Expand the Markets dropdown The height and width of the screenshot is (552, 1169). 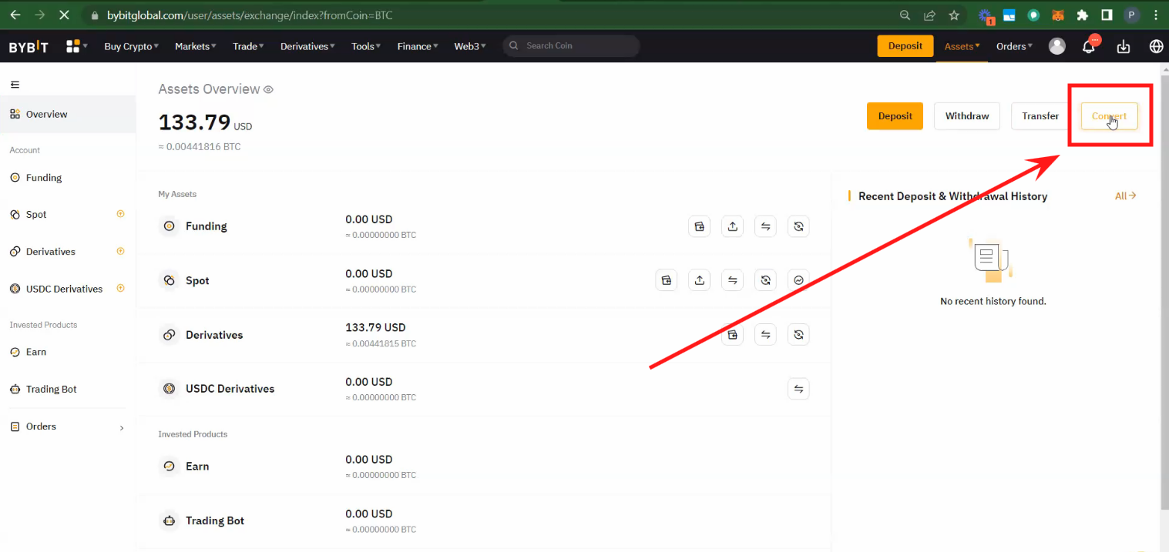pos(196,46)
